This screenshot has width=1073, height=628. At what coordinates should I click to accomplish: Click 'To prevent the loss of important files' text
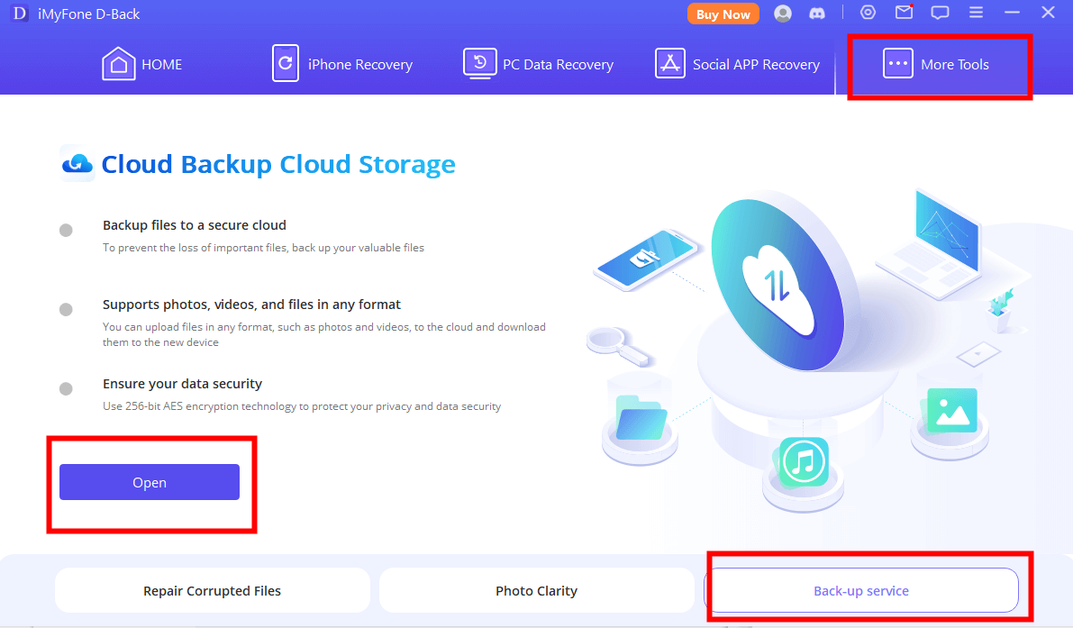[x=263, y=248]
